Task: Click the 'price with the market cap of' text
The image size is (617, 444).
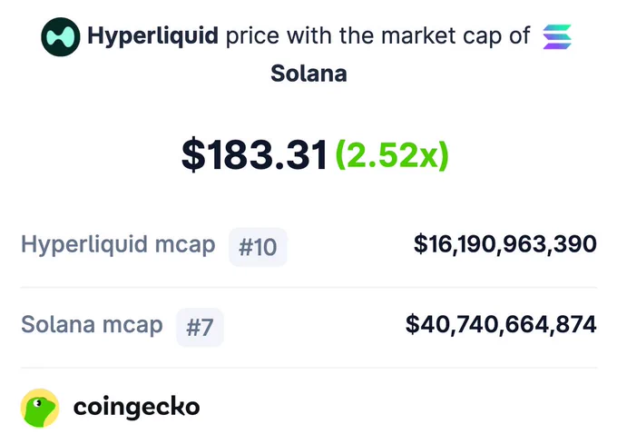Action: click(x=377, y=35)
